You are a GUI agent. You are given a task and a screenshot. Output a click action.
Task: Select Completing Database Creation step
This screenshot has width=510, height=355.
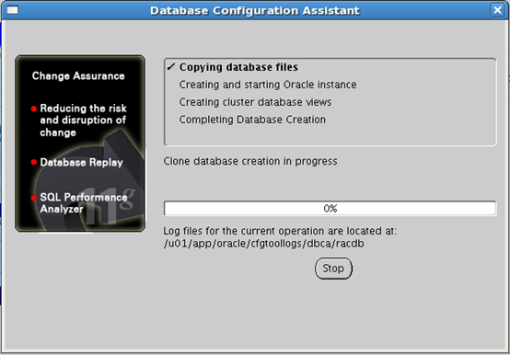(x=252, y=120)
